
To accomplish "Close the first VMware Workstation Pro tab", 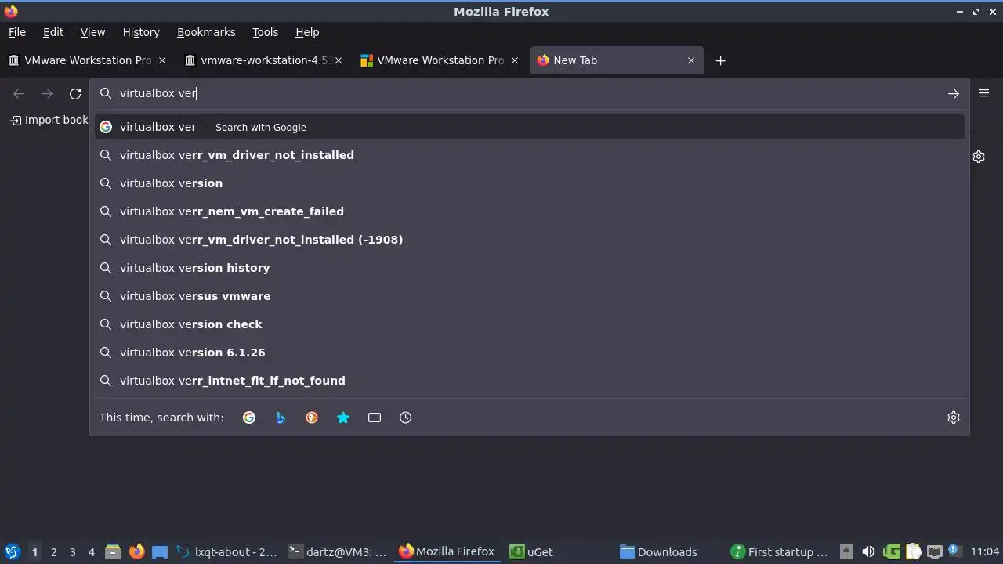I will (x=162, y=60).
